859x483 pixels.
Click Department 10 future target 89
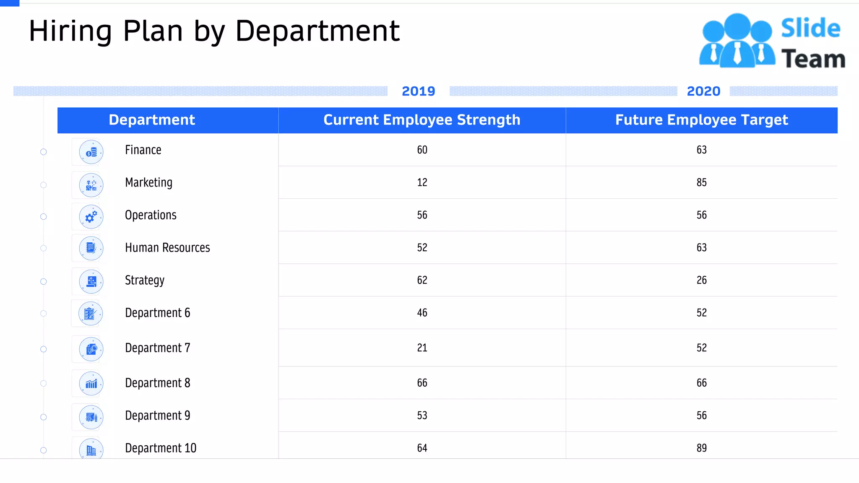(702, 448)
